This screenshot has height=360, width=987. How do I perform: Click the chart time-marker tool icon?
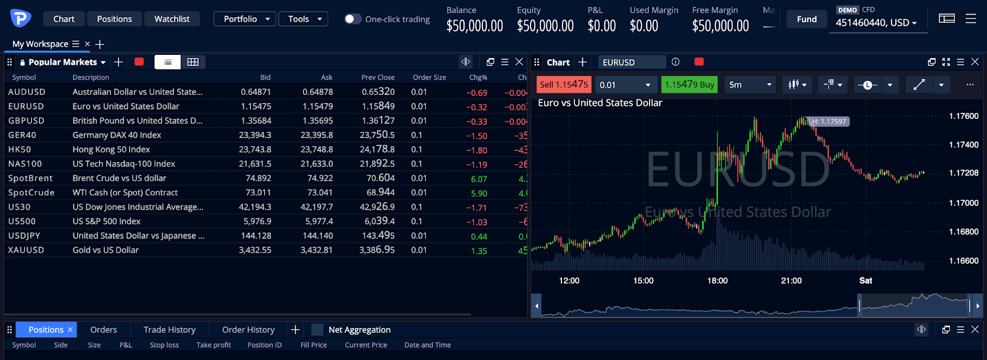[867, 84]
